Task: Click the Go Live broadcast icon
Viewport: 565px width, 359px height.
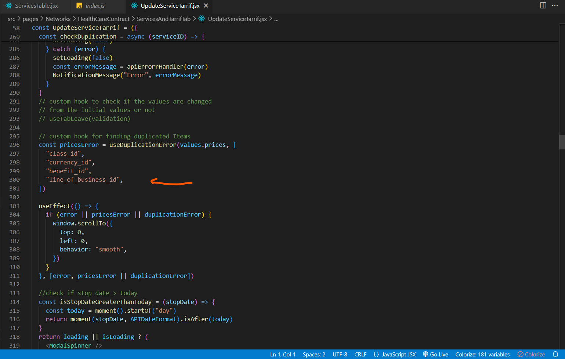Action: pos(425,354)
